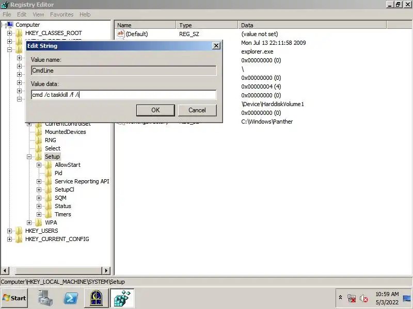The width and height of the screenshot is (413, 309).
Task: Click the HKEY_USERS folder icon
Action: tap(19, 231)
